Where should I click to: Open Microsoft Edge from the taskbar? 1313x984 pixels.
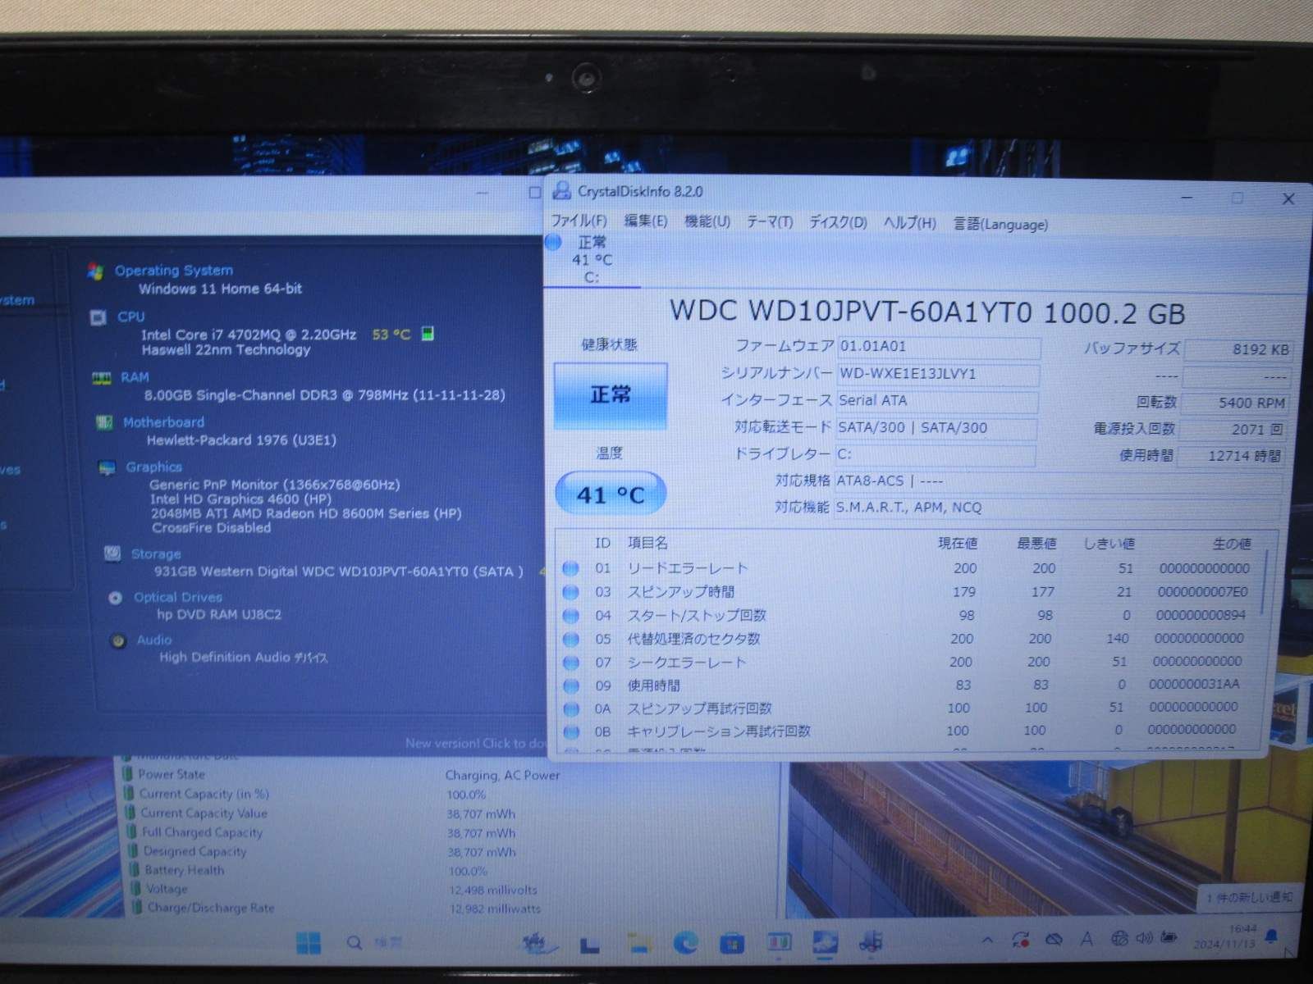[686, 943]
